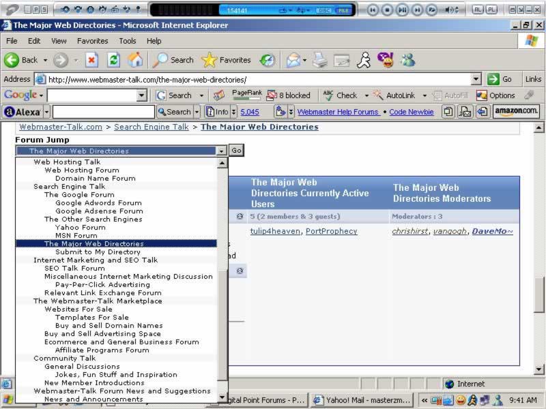Select 'SEO Talk Forum' in the jump list

click(116, 269)
